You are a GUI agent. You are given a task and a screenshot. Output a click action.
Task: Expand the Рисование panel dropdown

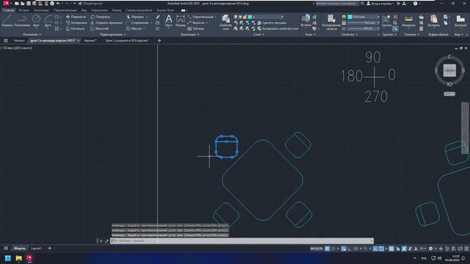coord(32,34)
